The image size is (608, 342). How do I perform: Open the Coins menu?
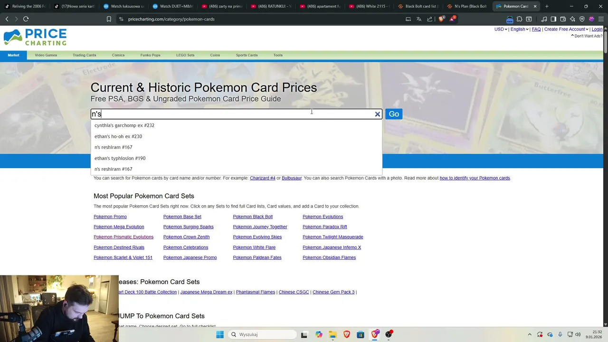click(215, 55)
